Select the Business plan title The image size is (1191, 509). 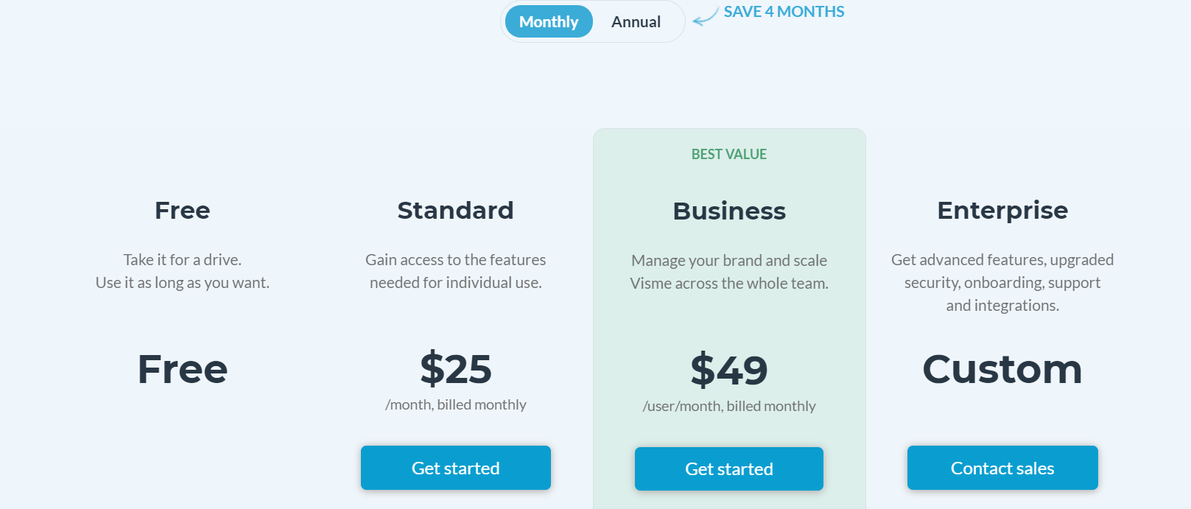coord(729,211)
